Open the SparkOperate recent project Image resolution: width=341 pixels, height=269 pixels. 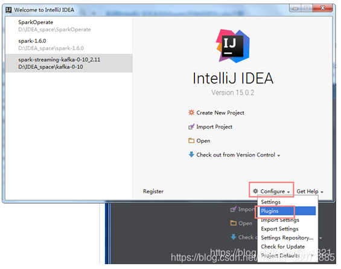tap(69, 26)
